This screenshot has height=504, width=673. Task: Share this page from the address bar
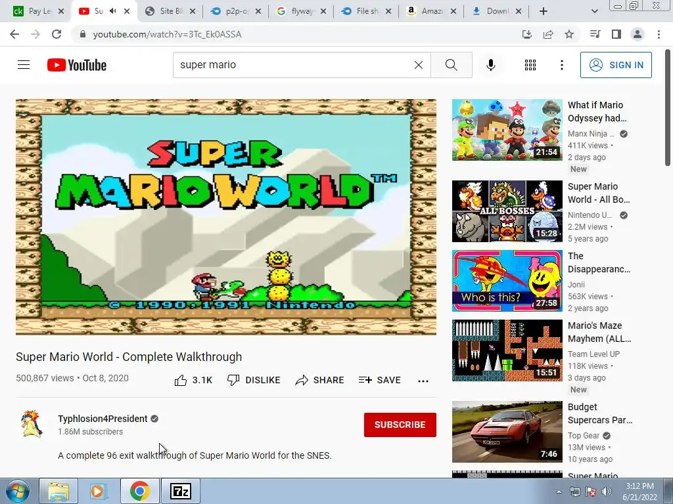[548, 34]
